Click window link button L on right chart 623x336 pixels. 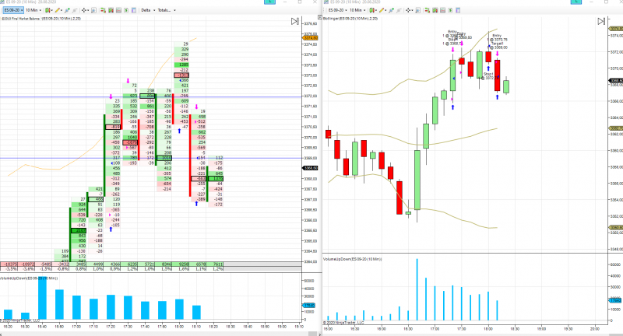[x=576, y=2]
